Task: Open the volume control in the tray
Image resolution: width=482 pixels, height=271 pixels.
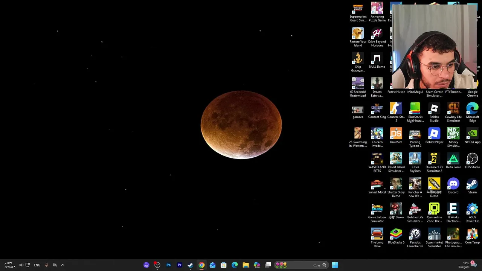Action: 21,265
